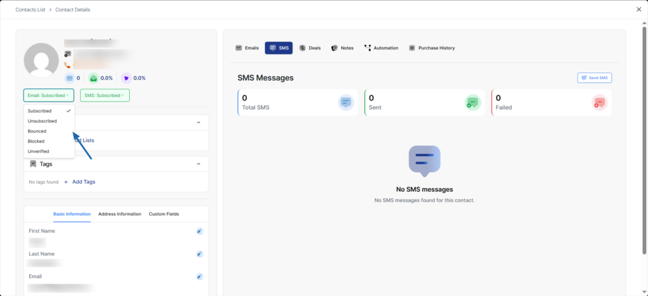Select Unsubscribed from the email status list
This screenshot has width=648, height=296.
pyautogui.click(x=42, y=121)
